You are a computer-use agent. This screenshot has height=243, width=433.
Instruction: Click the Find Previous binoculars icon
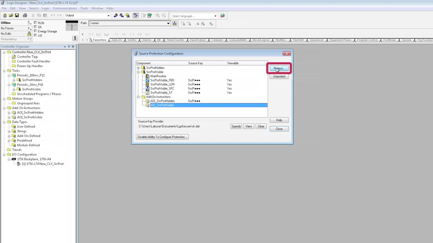tap(116, 16)
